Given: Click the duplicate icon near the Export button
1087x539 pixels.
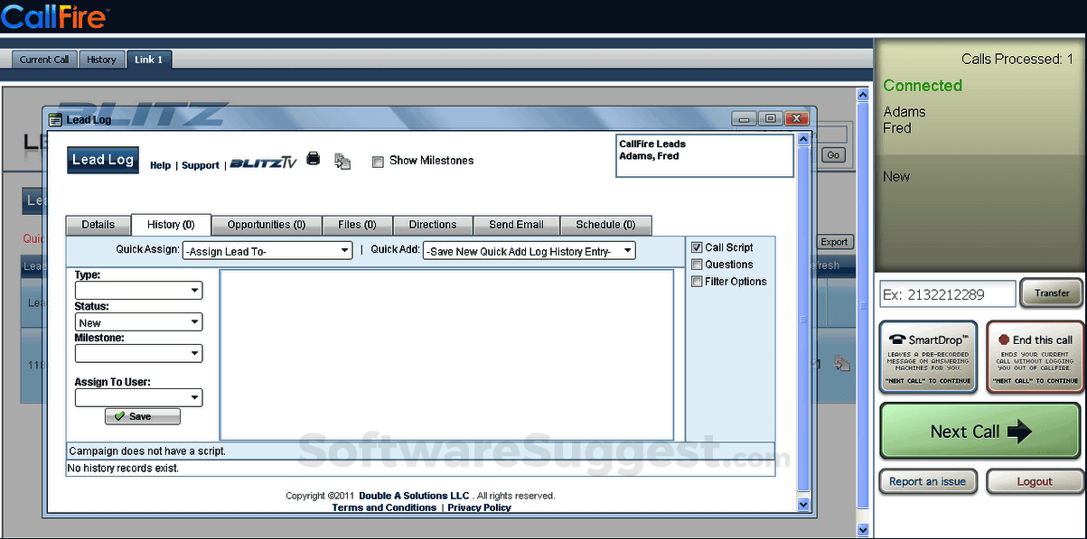Looking at the screenshot, I should pyautogui.click(x=843, y=361).
